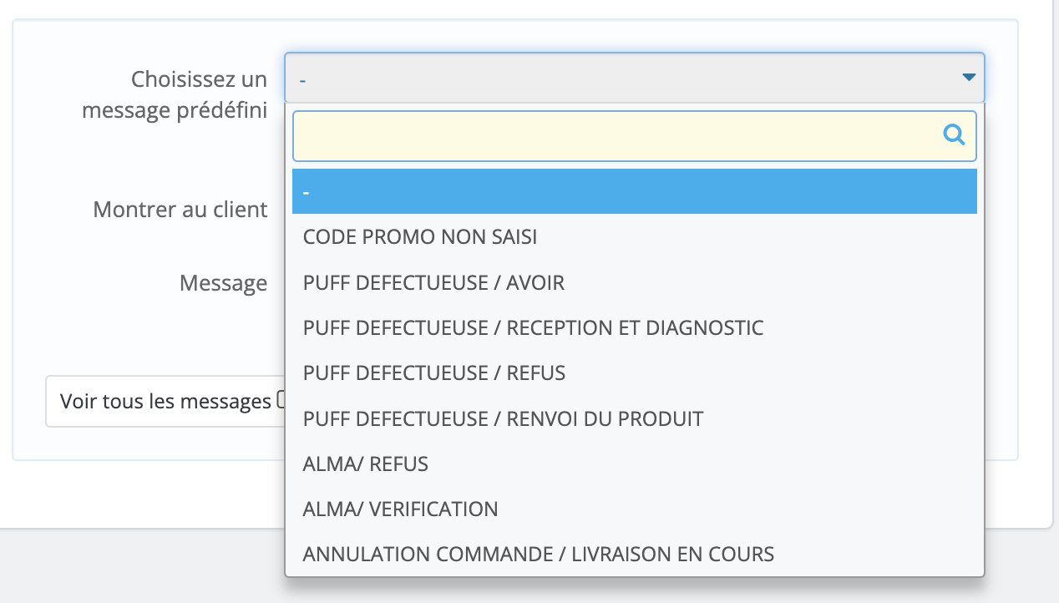The width and height of the screenshot is (1059, 603).
Task: Click the icon beside 'Voir tous les messages'
Action: click(281, 400)
